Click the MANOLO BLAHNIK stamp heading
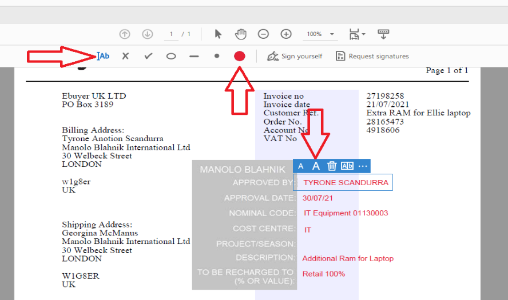 (x=243, y=170)
